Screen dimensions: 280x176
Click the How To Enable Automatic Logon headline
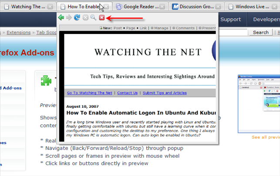tap(141, 113)
